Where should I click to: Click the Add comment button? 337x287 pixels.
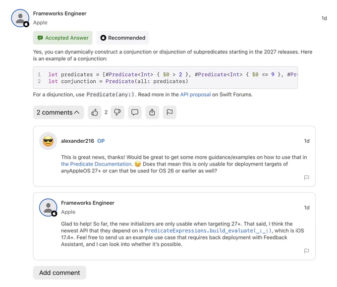[59, 273]
